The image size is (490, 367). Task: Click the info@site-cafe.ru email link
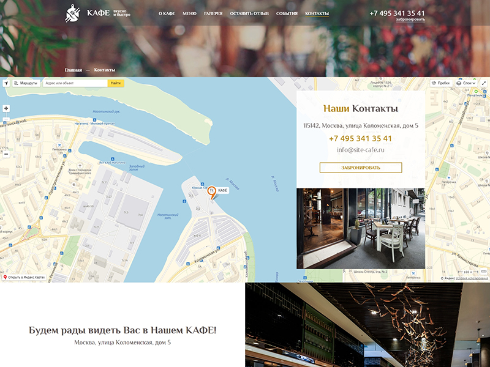coord(360,150)
